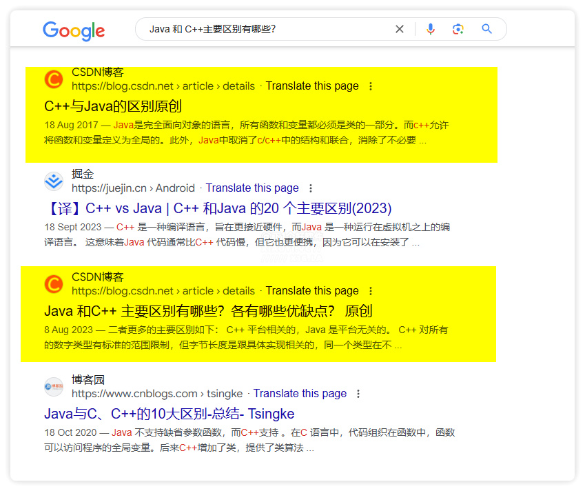Click CSDN博客 site name above Java 和C++ 主要区别
This screenshot has height=491, width=585.
coord(97,277)
